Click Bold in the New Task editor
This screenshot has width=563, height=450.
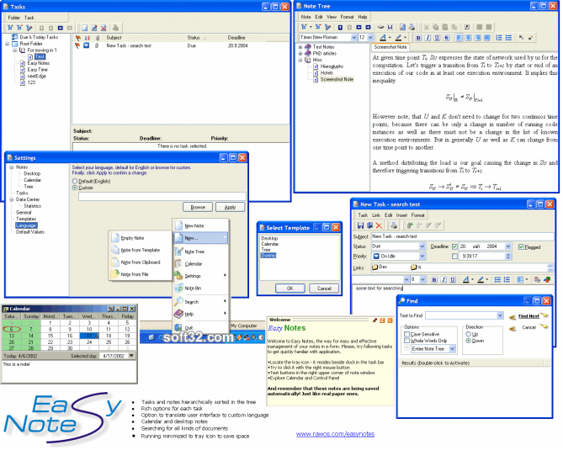click(x=434, y=279)
